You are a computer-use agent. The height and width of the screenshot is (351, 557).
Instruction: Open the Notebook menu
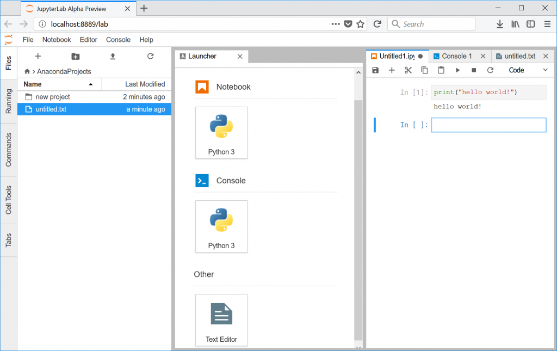57,40
